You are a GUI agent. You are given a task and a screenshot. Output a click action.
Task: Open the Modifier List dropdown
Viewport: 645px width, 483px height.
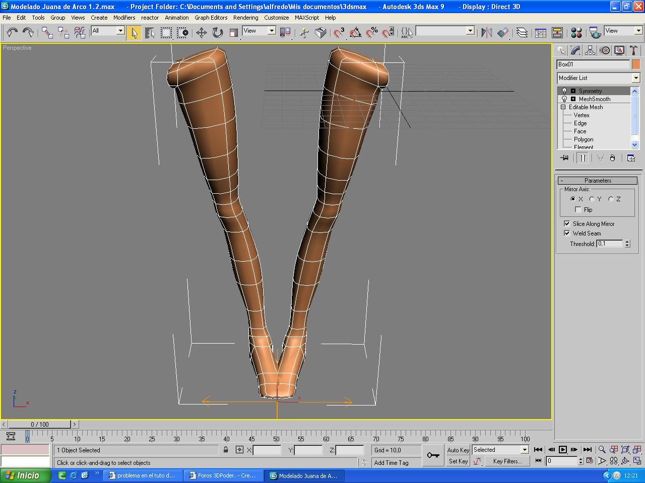(x=635, y=78)
